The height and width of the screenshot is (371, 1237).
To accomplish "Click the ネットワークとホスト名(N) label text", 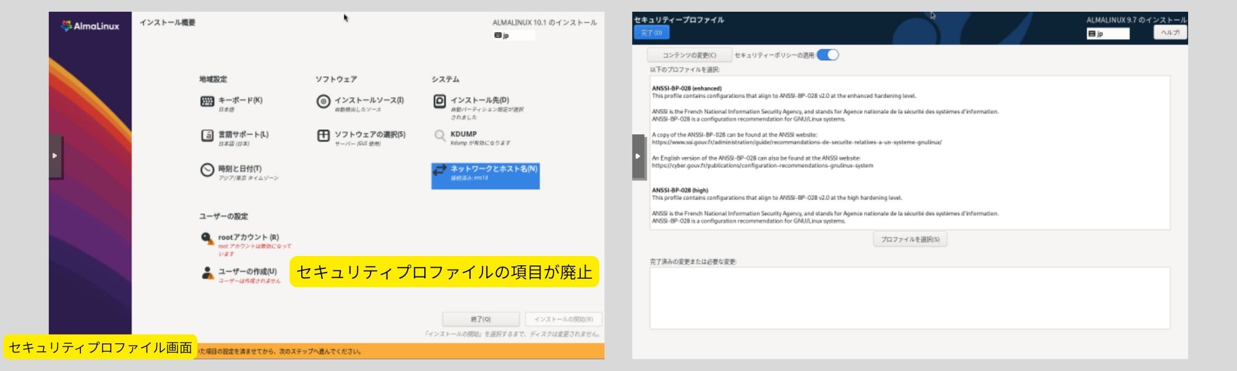I will pyautogui.click(x=494, y=168).
